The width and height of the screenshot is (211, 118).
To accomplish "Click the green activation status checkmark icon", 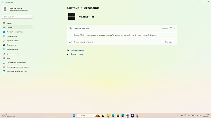I will pos(171,28).
